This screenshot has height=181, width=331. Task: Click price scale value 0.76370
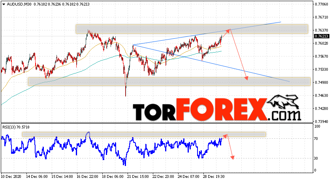coord(322,30)
